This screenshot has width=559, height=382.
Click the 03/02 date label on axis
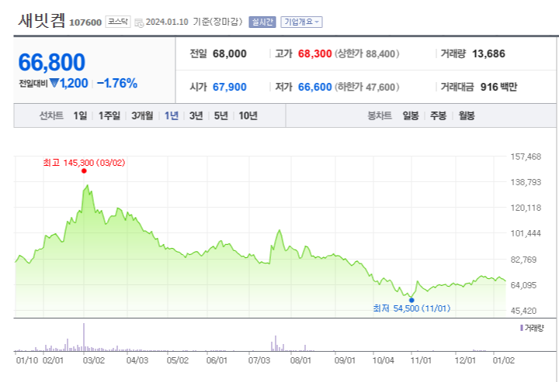click(94, 360)
